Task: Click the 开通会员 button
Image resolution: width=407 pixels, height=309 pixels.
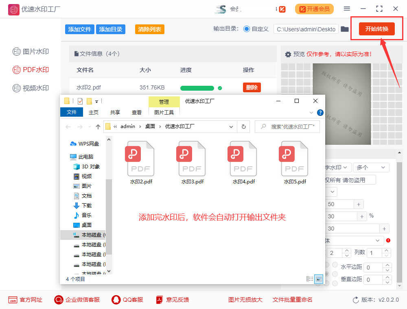Action: click(314, 9)
